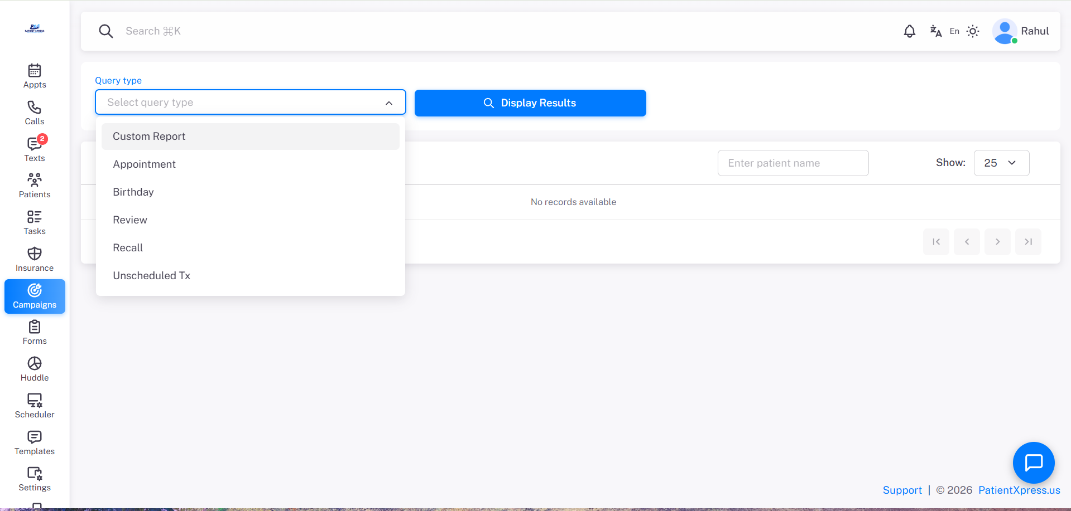Navigate to the Patients section
This screenshot has height=511, width=1071.
pos(34,185)
